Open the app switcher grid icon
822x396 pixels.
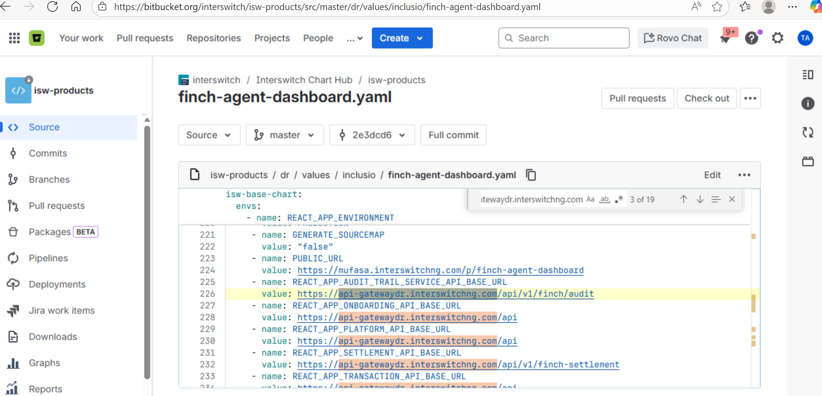pyautogui.click(x=14, y=38)
